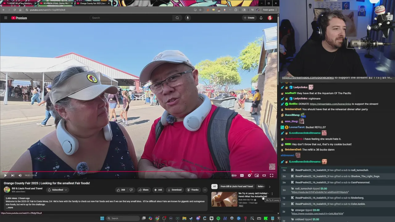The image size is (395, 222).
Task: Open rudi_turnschuh's tipped youtu.be link
Action: click(320, 192)
